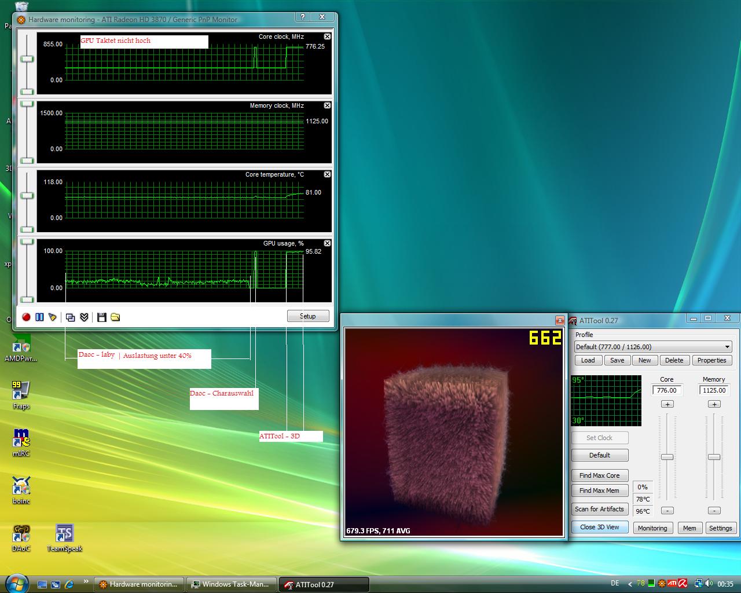Pause hardware monitoring with the blue pause icon
Screen dimensions: 741x593
coord(39,317)
